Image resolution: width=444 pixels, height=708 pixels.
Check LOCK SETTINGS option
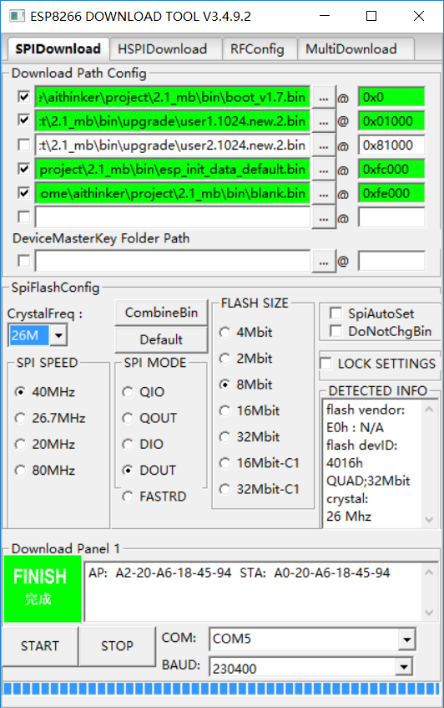click(325, 363)
